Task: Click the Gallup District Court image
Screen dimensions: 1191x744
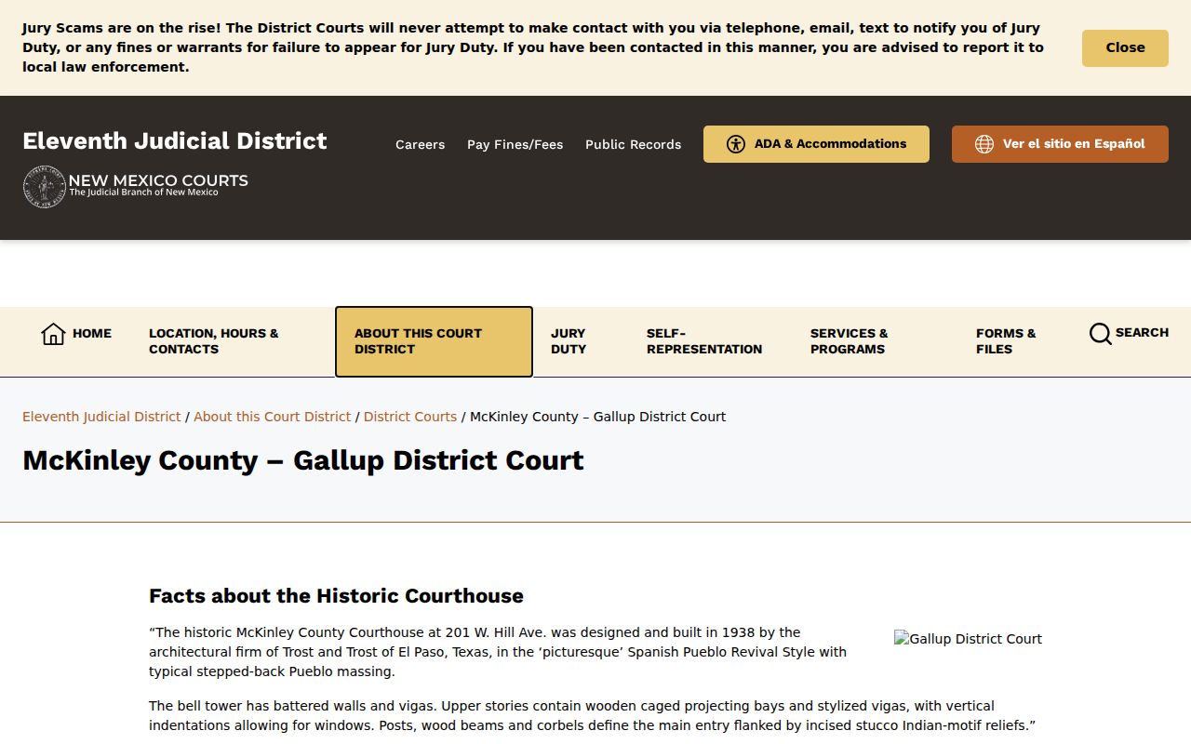Action: click(968, 639)
